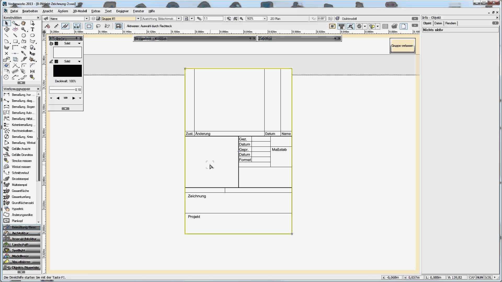Toggle rectangle selection mode
The image size is (502, 282).
[x=89, y=26]
